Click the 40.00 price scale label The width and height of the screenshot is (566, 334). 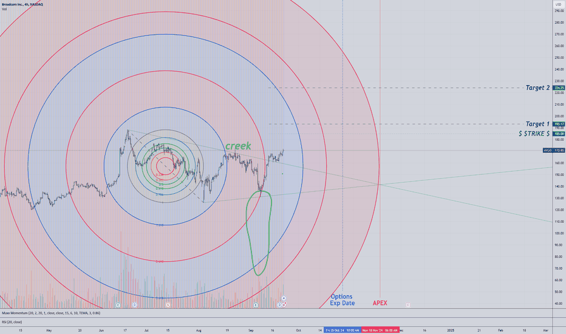[x=559, y=303]
